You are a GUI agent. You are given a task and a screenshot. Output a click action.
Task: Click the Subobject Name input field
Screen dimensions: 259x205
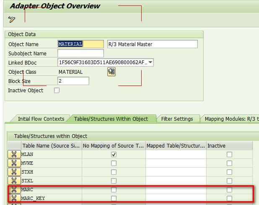point(80,53)
